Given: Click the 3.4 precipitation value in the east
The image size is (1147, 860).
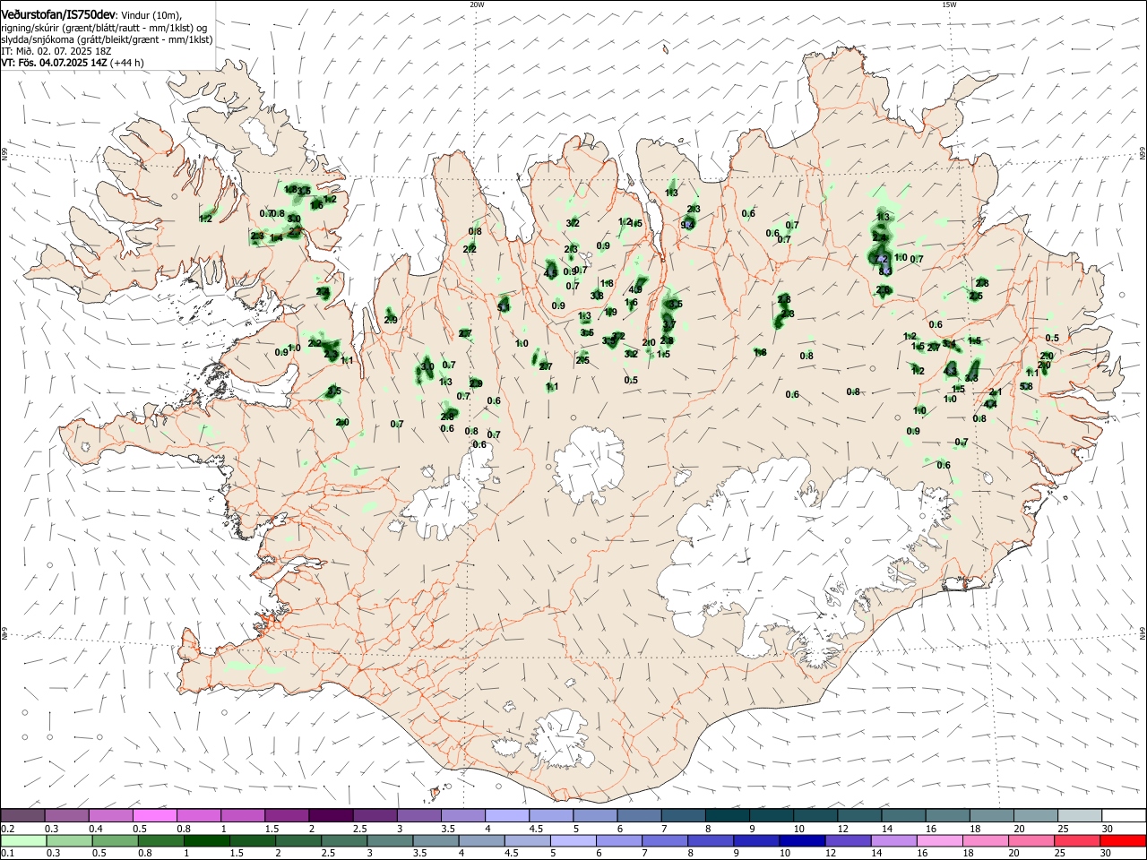Looking at the screenshot, I should pos(949,344).
